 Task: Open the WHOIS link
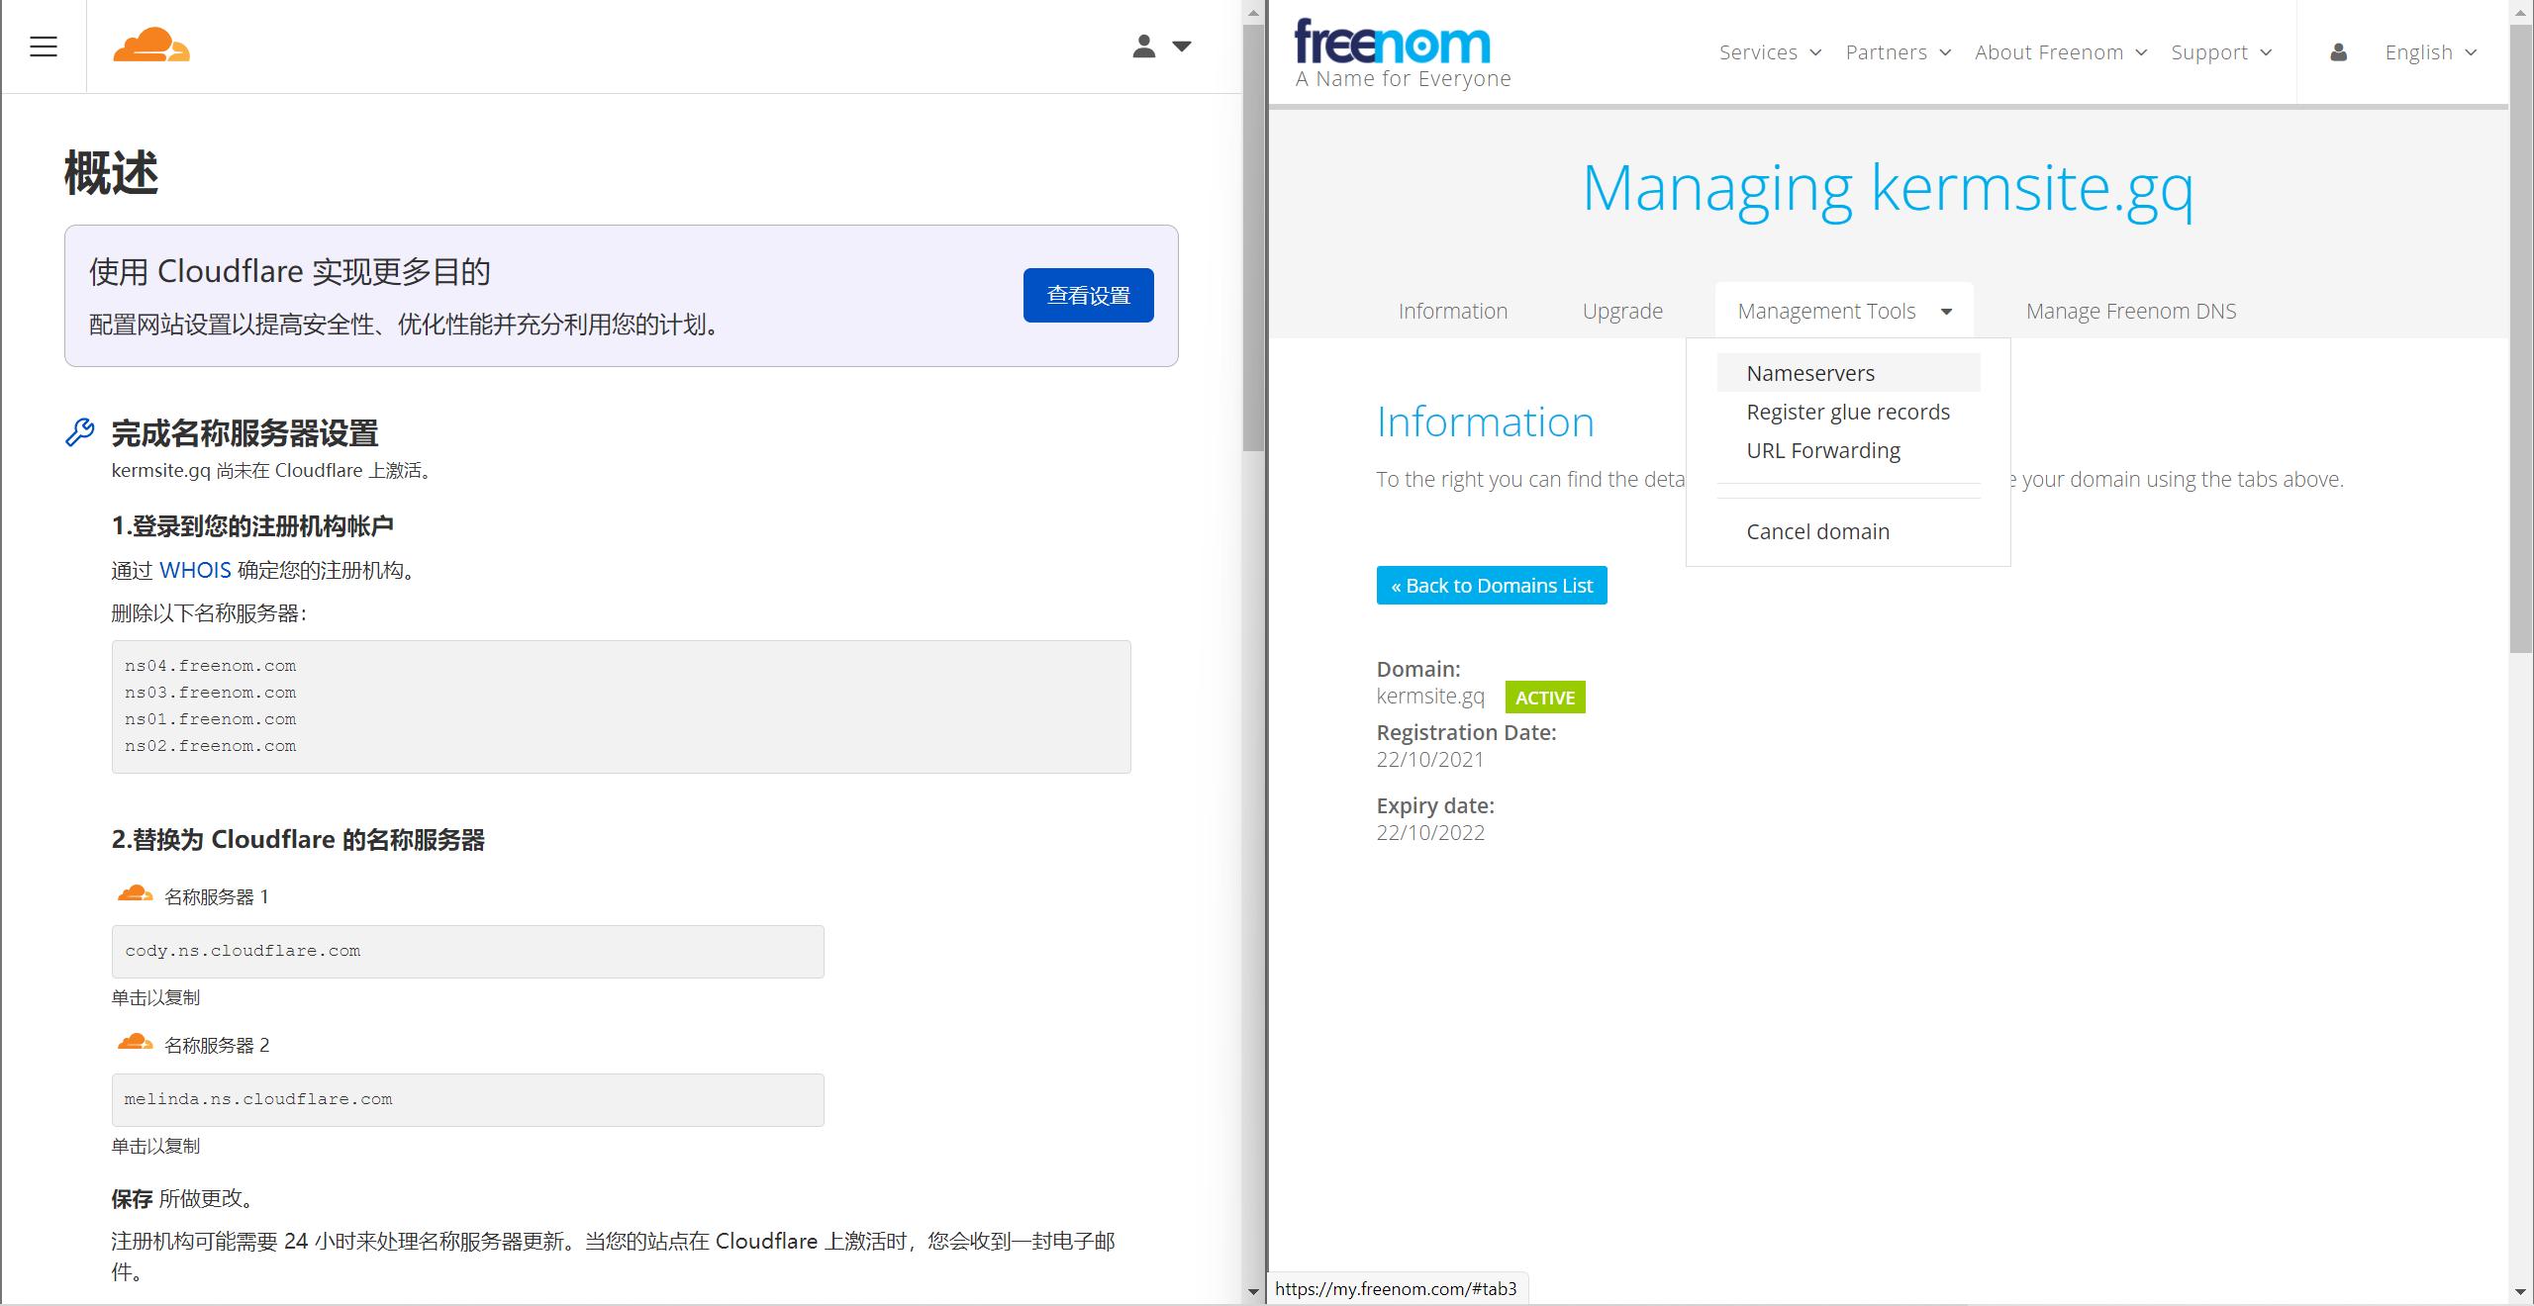[195, 570]
